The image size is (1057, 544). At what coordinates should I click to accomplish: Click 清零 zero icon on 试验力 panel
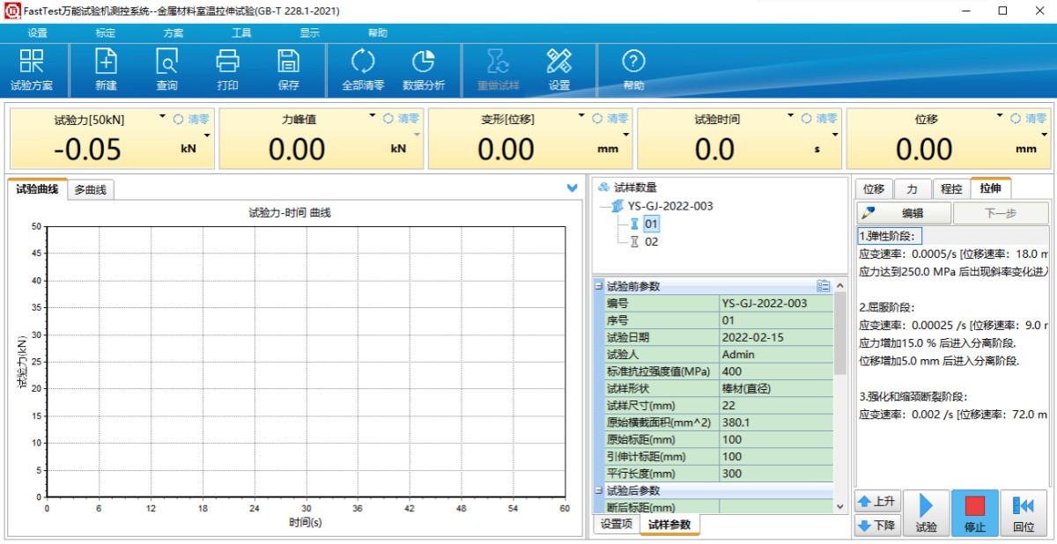178,119
